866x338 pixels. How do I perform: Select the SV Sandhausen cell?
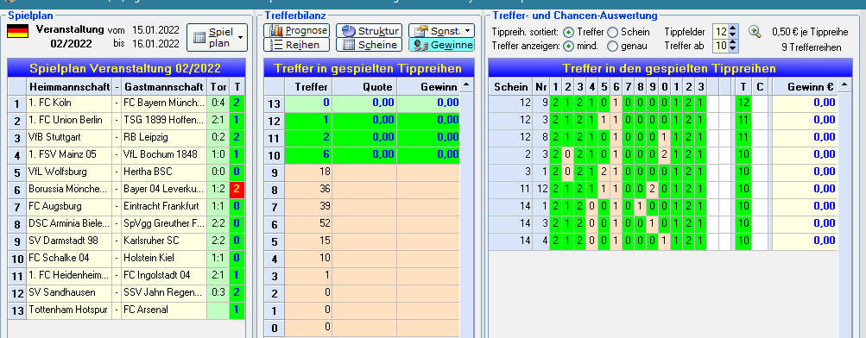68,292
